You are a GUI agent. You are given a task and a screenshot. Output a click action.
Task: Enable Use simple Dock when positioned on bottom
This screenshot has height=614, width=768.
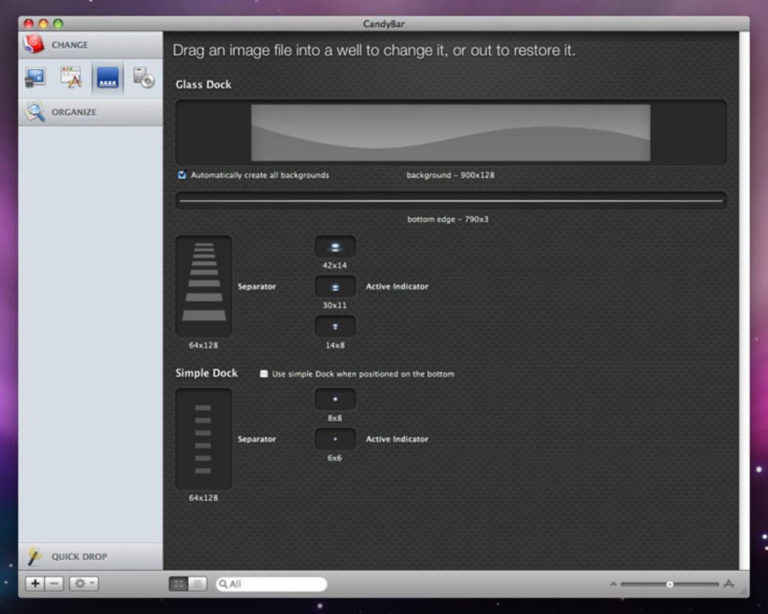coord(264,374)
